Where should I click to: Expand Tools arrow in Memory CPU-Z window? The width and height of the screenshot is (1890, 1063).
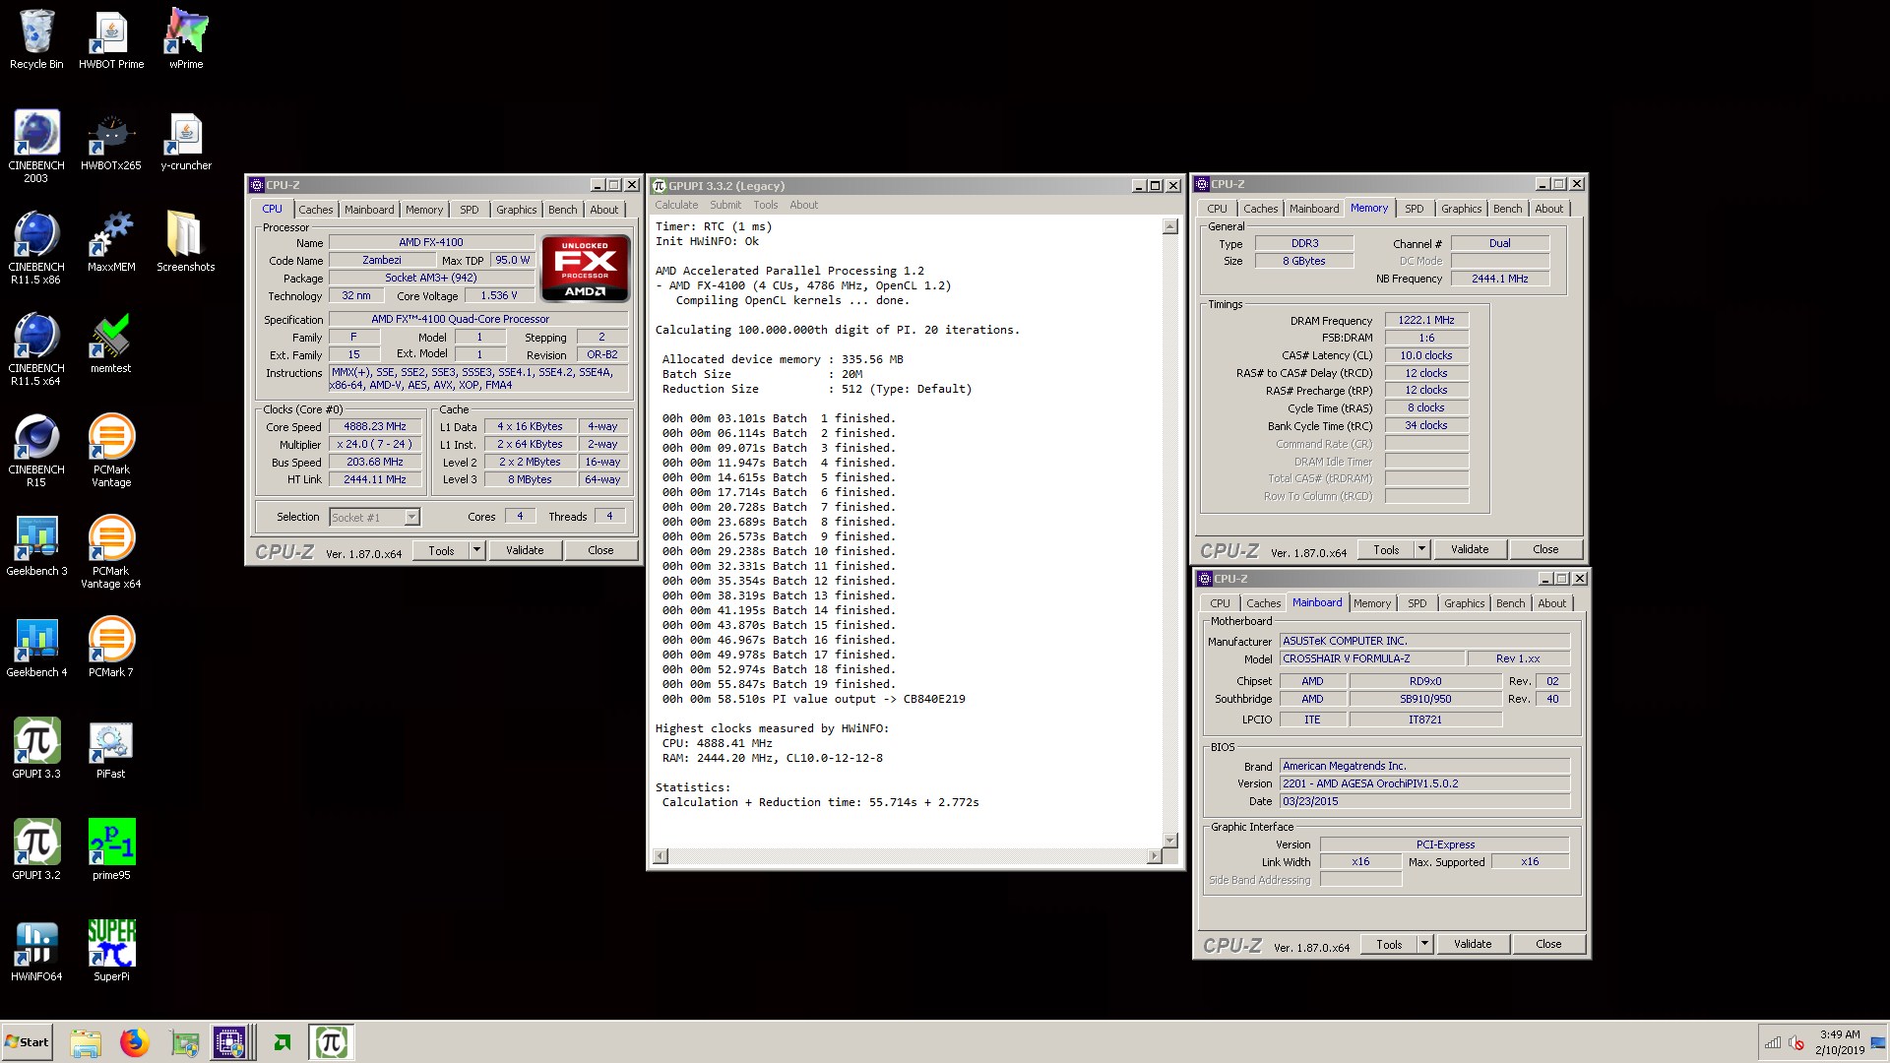point(1422,549)
